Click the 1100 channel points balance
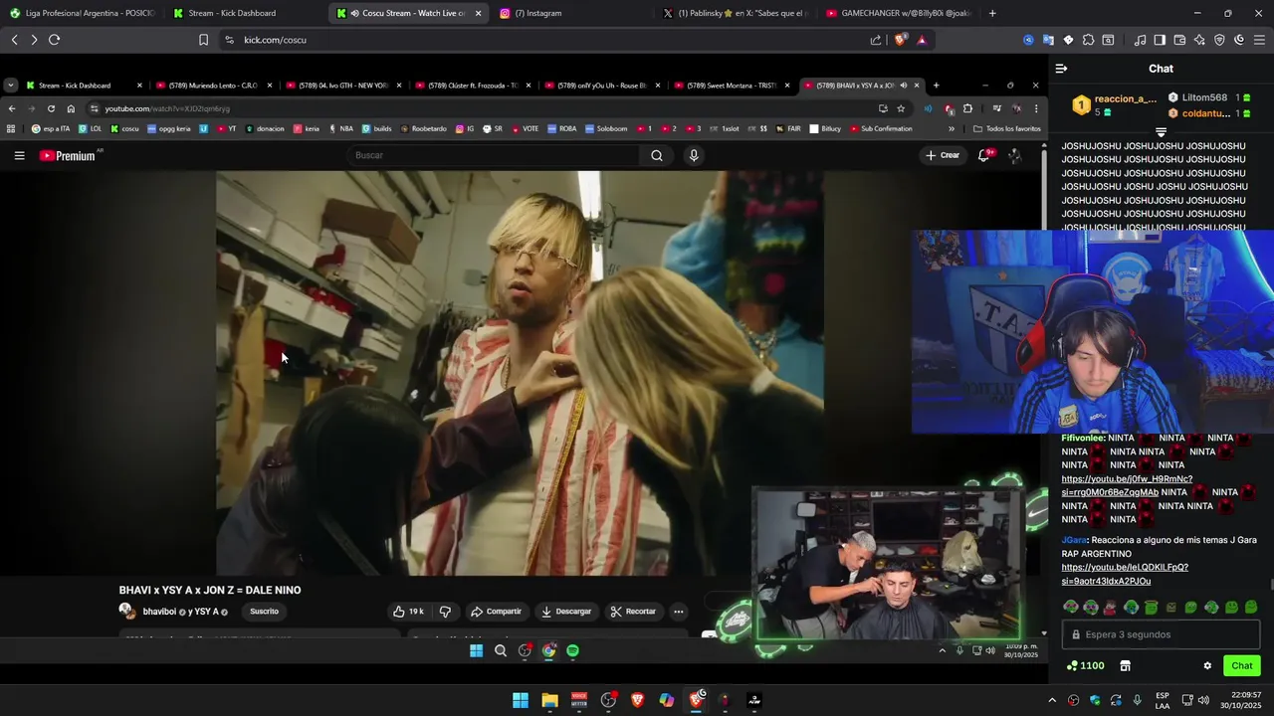The width and height of the screenshot is (1274, 716). [x=1085, y=666]
